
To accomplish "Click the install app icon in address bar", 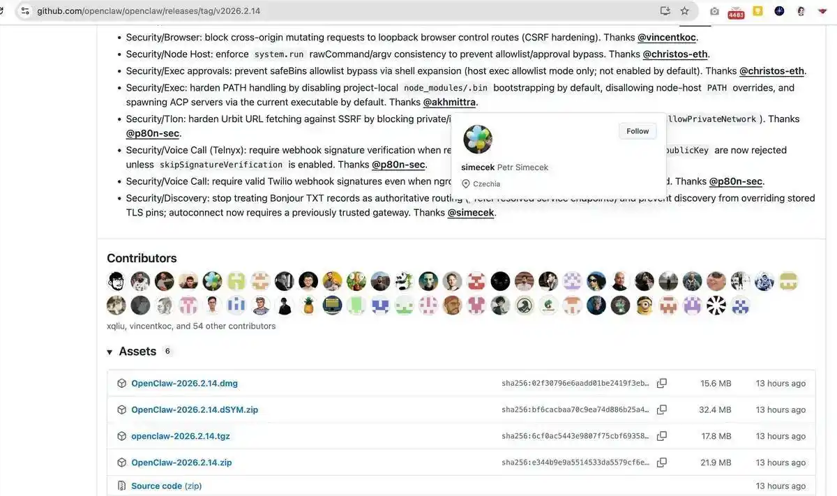I will (665, 11).
